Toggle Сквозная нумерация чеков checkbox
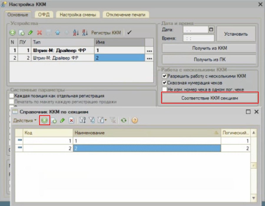 tap(164, 83)
